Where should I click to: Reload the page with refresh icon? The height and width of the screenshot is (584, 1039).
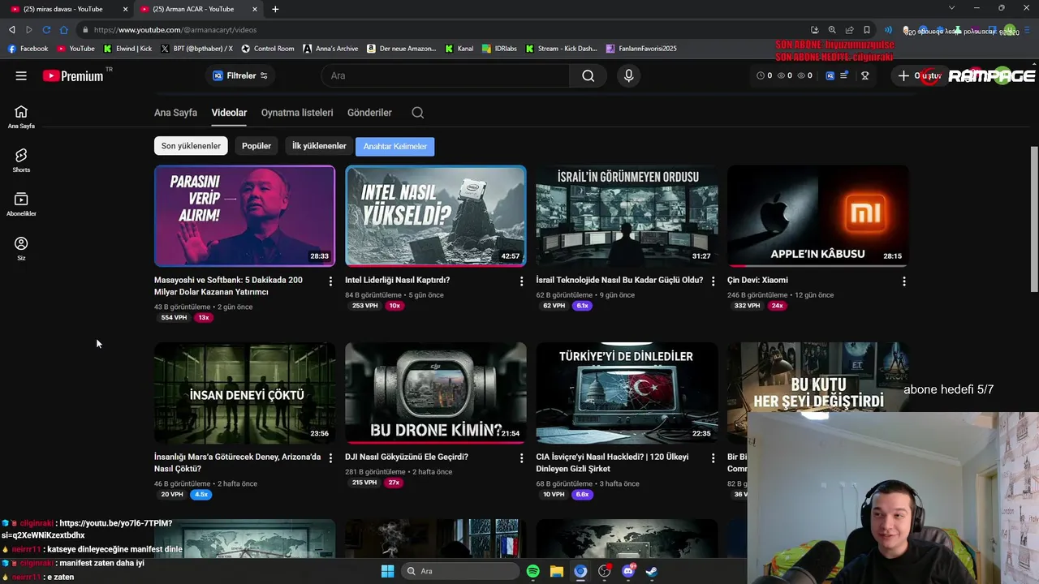46,30
